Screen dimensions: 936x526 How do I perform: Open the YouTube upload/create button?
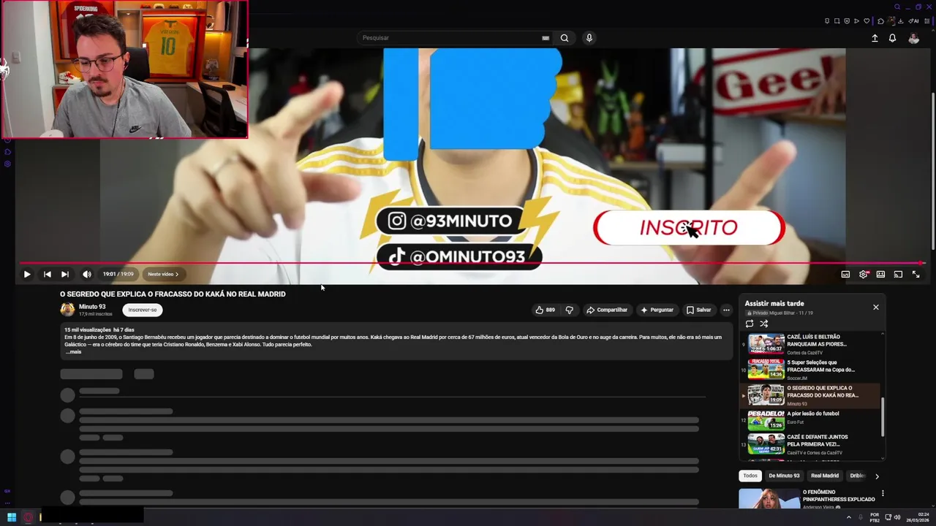point(875,38)
